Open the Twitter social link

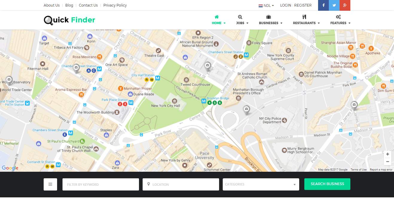(334, 5)
